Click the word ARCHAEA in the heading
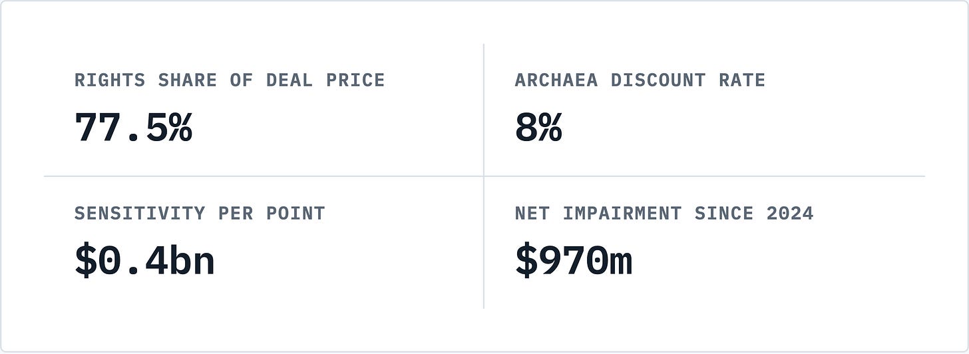Screen dimensions: 969x354 556,81
